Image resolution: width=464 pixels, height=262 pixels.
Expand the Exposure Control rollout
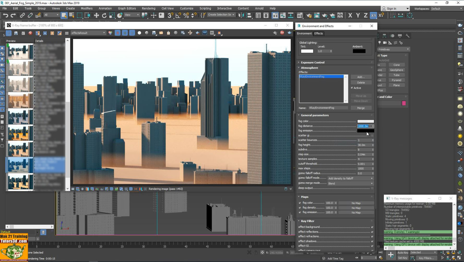312,62
